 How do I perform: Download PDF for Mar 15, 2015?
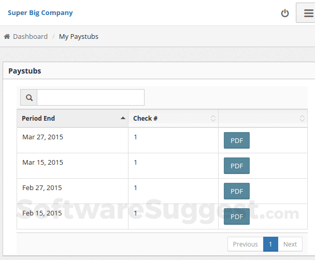[237, 166]
